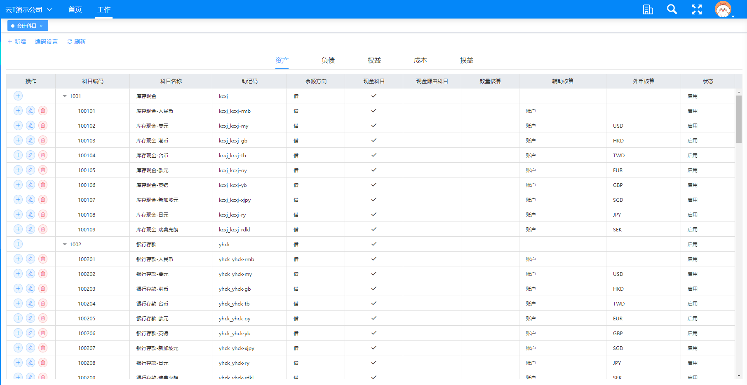747x385 pixels.
Task: Click cash account checkmark for row 100204
Action: tap(373, 303)
